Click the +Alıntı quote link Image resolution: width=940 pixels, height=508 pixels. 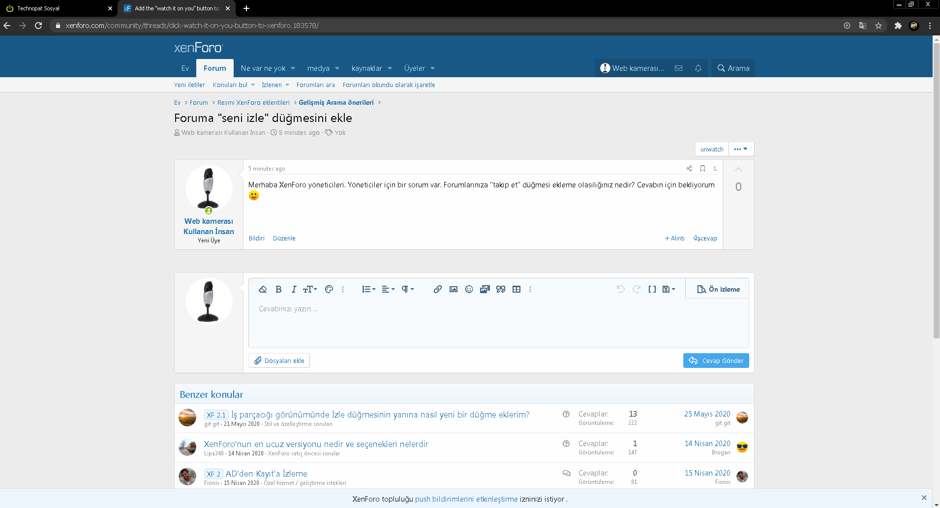pos(675,239)
